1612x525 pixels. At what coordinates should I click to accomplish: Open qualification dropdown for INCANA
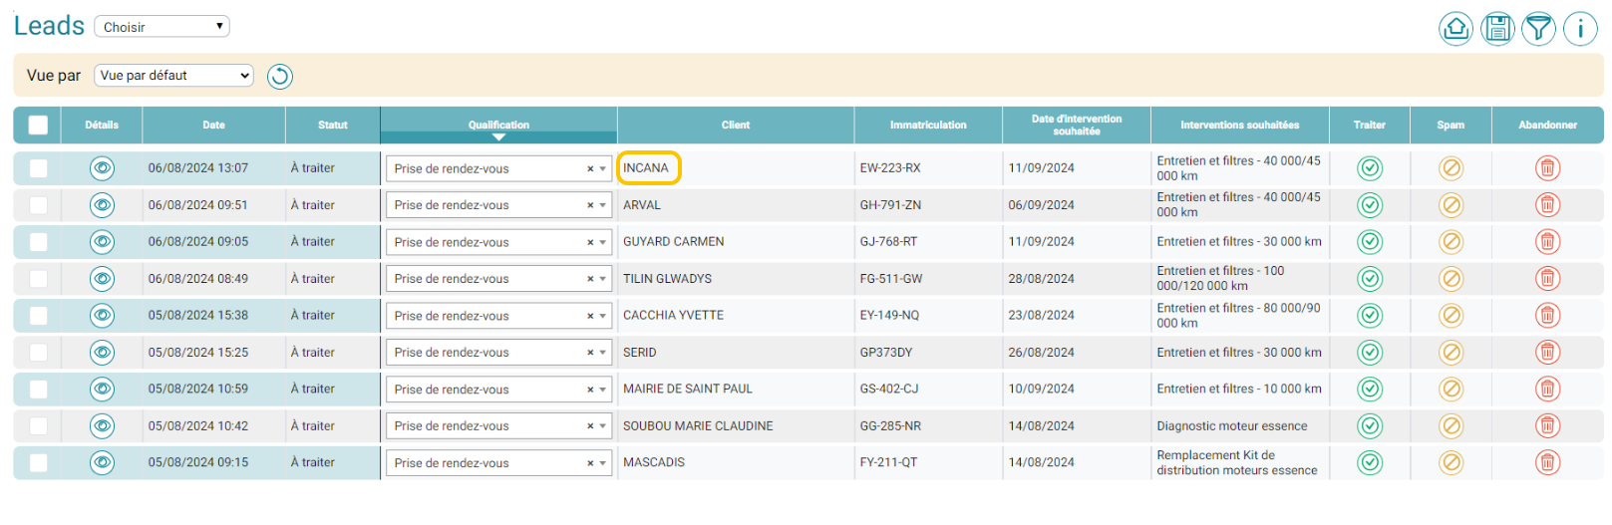click(498, 168)
